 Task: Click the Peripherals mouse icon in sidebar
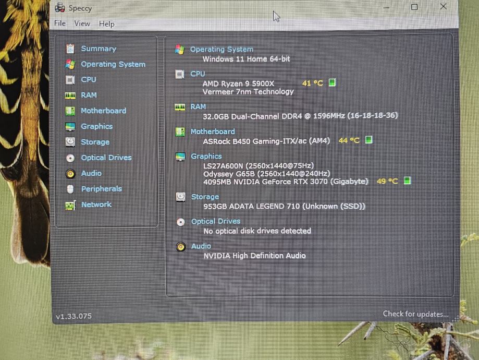coord(70,189)
